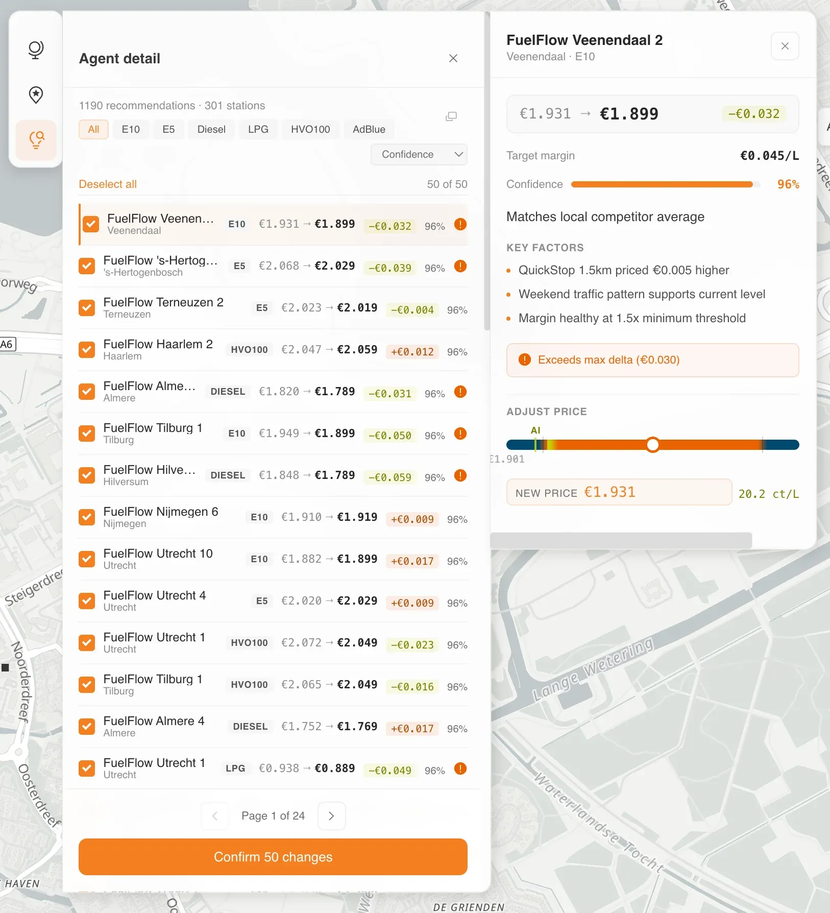Click the '20.2 ct/L' margin value
Screen dimensions: 830x913
[769, 494]
